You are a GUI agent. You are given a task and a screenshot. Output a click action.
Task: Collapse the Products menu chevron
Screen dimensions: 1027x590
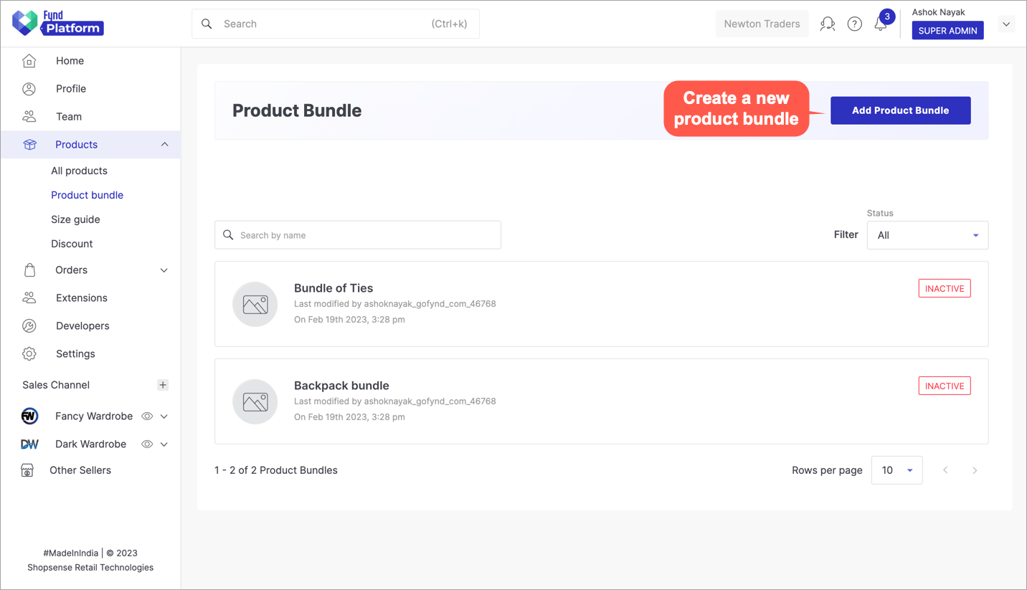pos(164,145)
